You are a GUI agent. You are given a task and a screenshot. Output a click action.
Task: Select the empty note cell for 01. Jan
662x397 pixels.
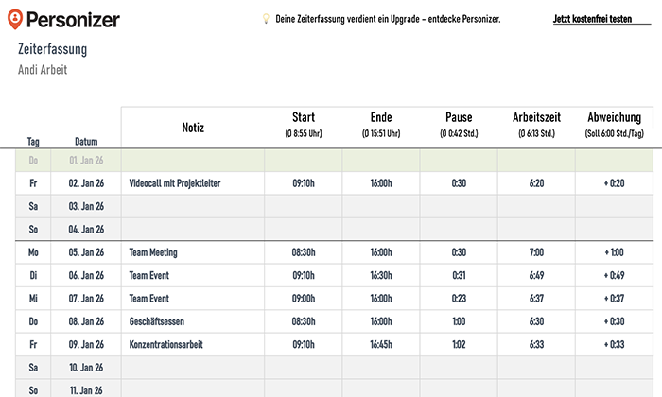[193, 161]
